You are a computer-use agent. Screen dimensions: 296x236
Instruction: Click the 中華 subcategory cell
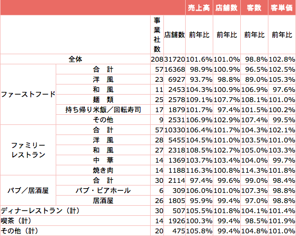coord(103,160)
